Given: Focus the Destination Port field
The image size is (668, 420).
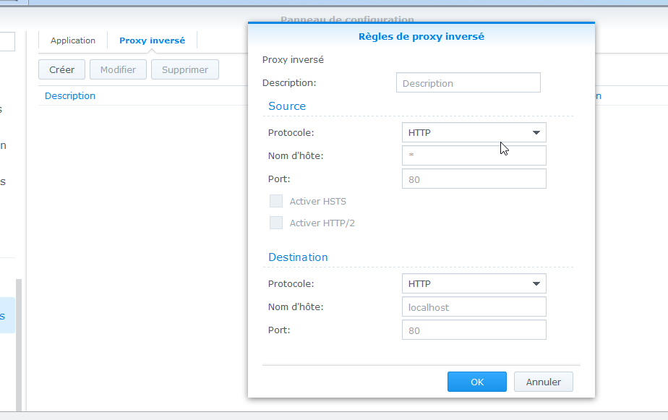Looking at the screenshot, I should (474, 330).
